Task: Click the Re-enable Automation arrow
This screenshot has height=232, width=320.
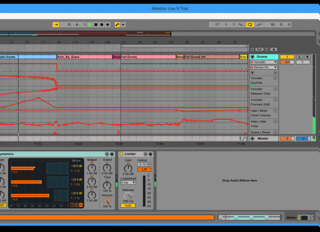Action: (x=123, y=24)
